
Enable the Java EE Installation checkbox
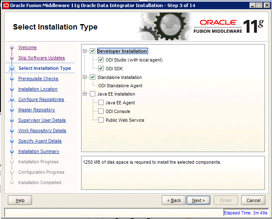point(92,94)
